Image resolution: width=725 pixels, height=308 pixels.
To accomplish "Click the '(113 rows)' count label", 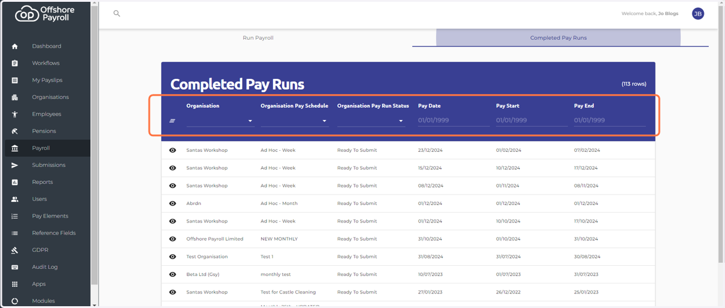I will click(634, 84).
